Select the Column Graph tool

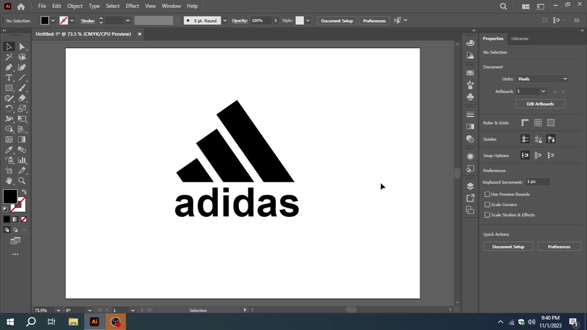point(22,160)
